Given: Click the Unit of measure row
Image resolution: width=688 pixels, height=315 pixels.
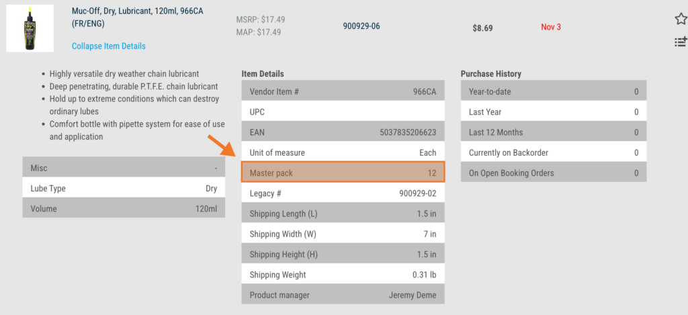Looking at the screenshot, I should coord(343,152).
